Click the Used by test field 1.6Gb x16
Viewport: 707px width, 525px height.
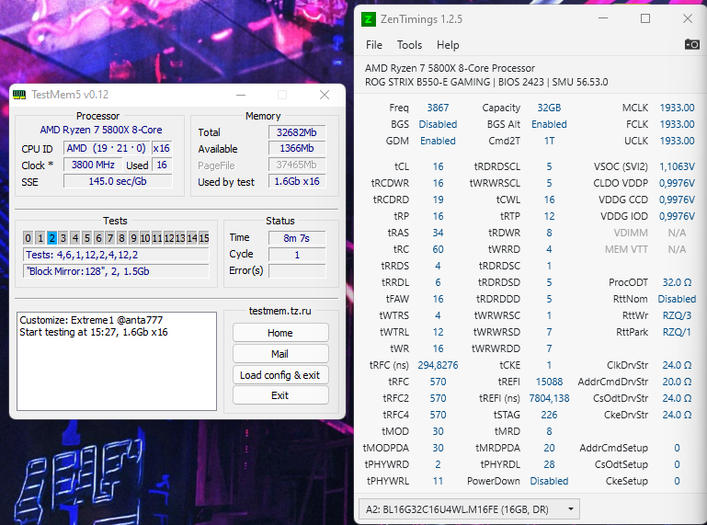297,181
